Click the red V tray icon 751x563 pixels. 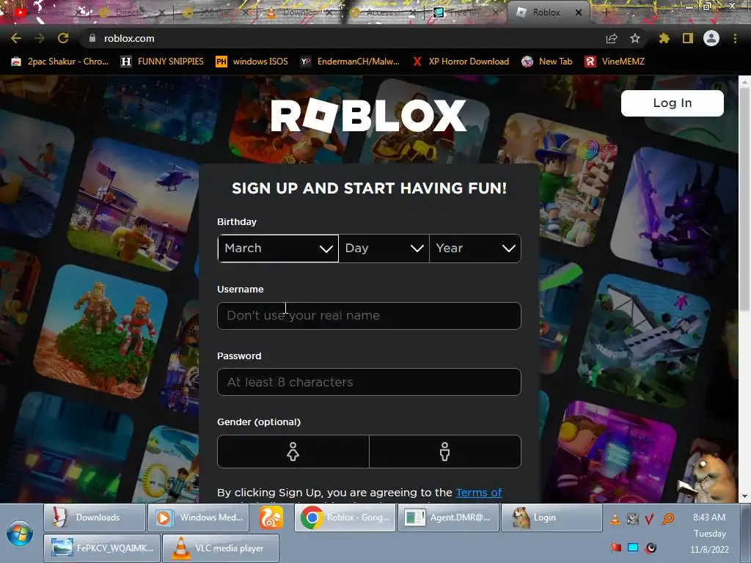point(650,519)
